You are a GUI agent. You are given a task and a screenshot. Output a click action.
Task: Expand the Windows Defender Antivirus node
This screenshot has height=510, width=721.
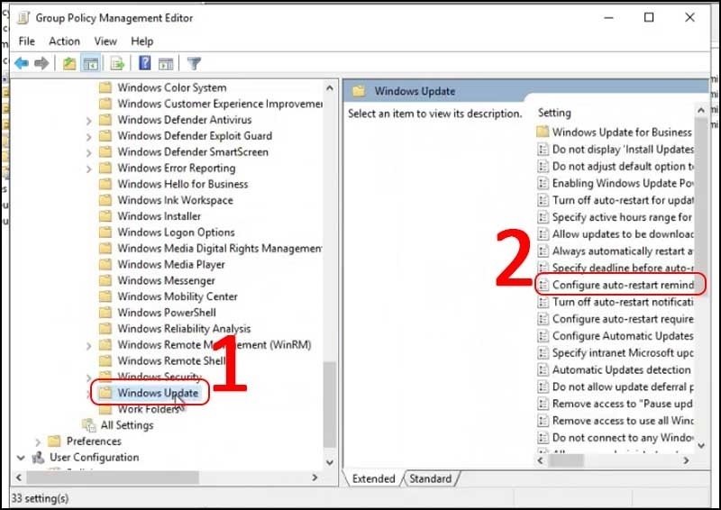click(88, 120)
